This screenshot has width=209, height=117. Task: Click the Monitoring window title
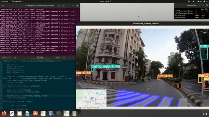[x=191, y=6]
